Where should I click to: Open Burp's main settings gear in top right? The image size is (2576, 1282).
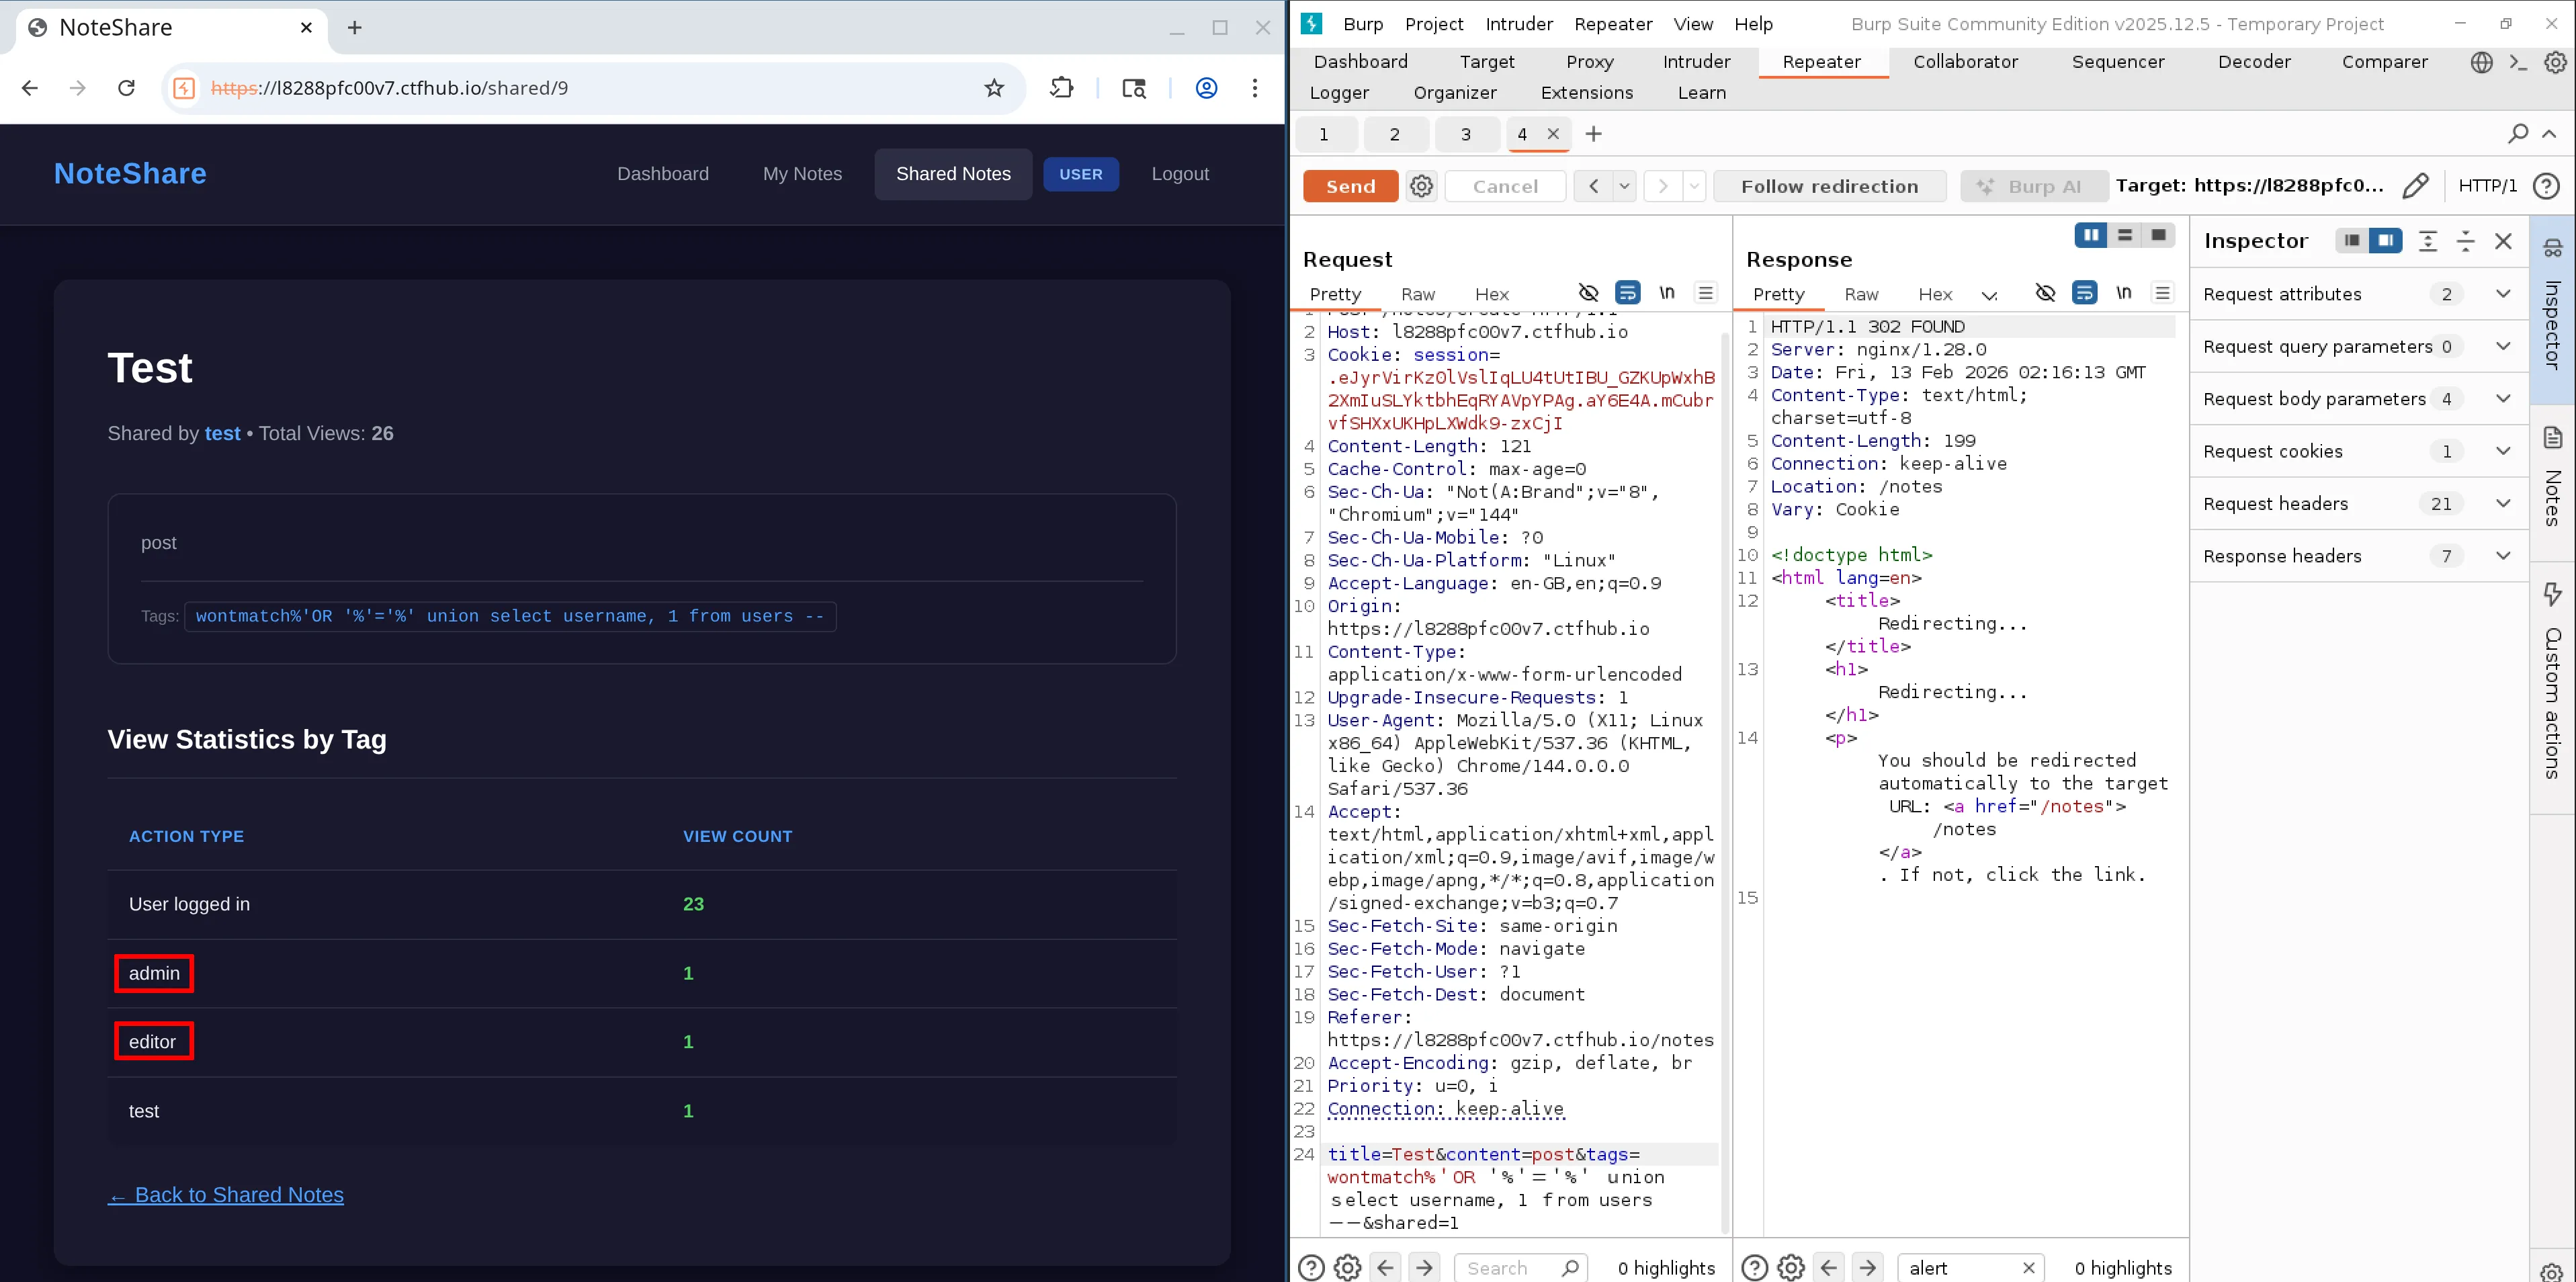click(2559, 62)
